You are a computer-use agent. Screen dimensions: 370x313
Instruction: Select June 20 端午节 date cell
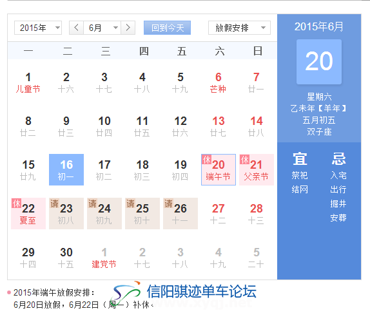click(x=219, y=169)
